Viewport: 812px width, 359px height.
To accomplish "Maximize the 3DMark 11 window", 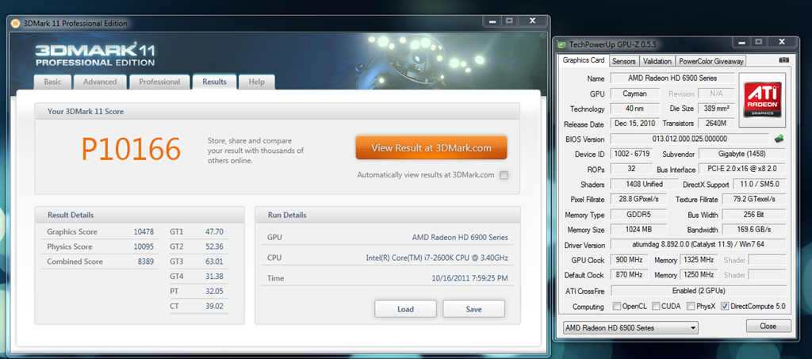I will pyautogui.click(x=510, y=21).
